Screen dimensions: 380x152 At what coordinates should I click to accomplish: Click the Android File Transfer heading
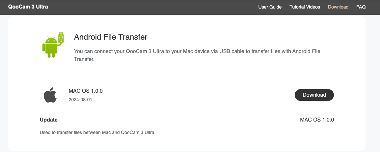coord(111,37)
